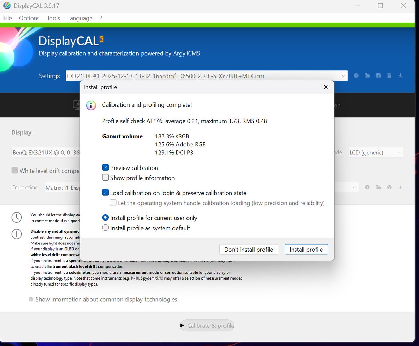The width and height of the screenshot is (419, 346).
Task: Open the File menu
Action: point(7,18)
